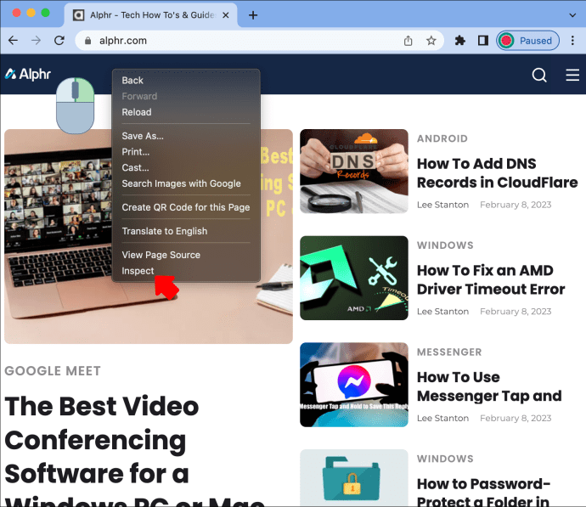Choose Create QR Code for this Page
The image size is (586, 507).
186,207
